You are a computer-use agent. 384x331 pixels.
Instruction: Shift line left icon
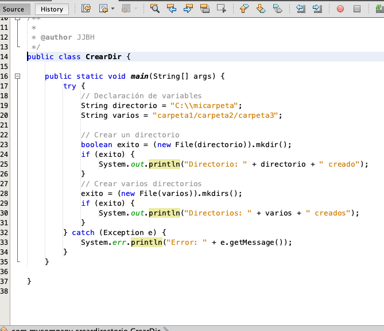tap(301, 9)
